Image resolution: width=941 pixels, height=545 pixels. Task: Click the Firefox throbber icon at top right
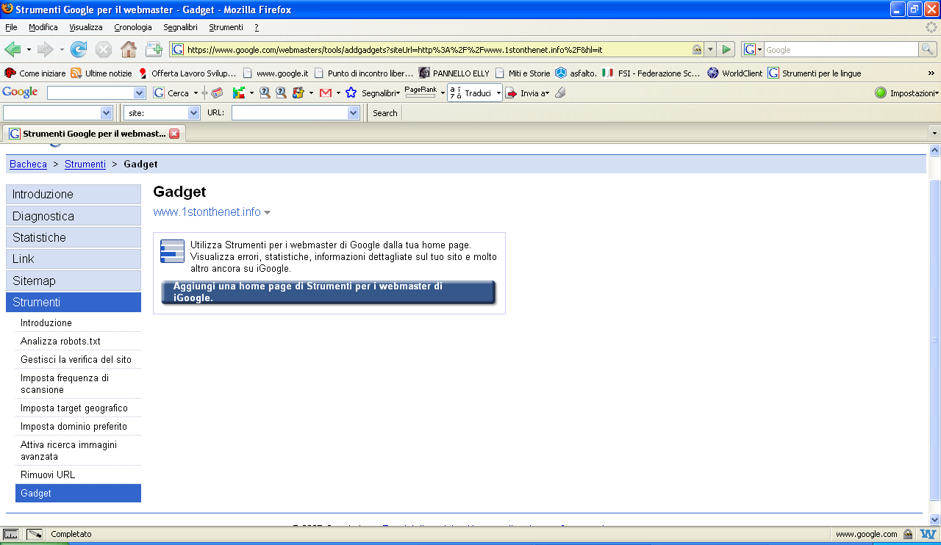(x=931, y=27)
